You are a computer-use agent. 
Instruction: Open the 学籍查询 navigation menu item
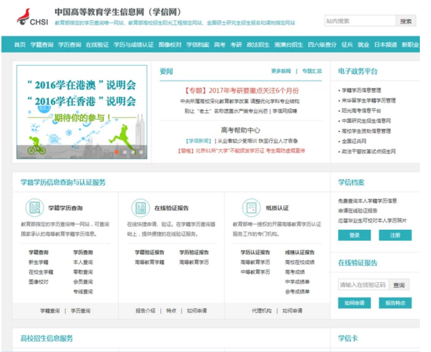pyautogui.click(x=42, y=45)
